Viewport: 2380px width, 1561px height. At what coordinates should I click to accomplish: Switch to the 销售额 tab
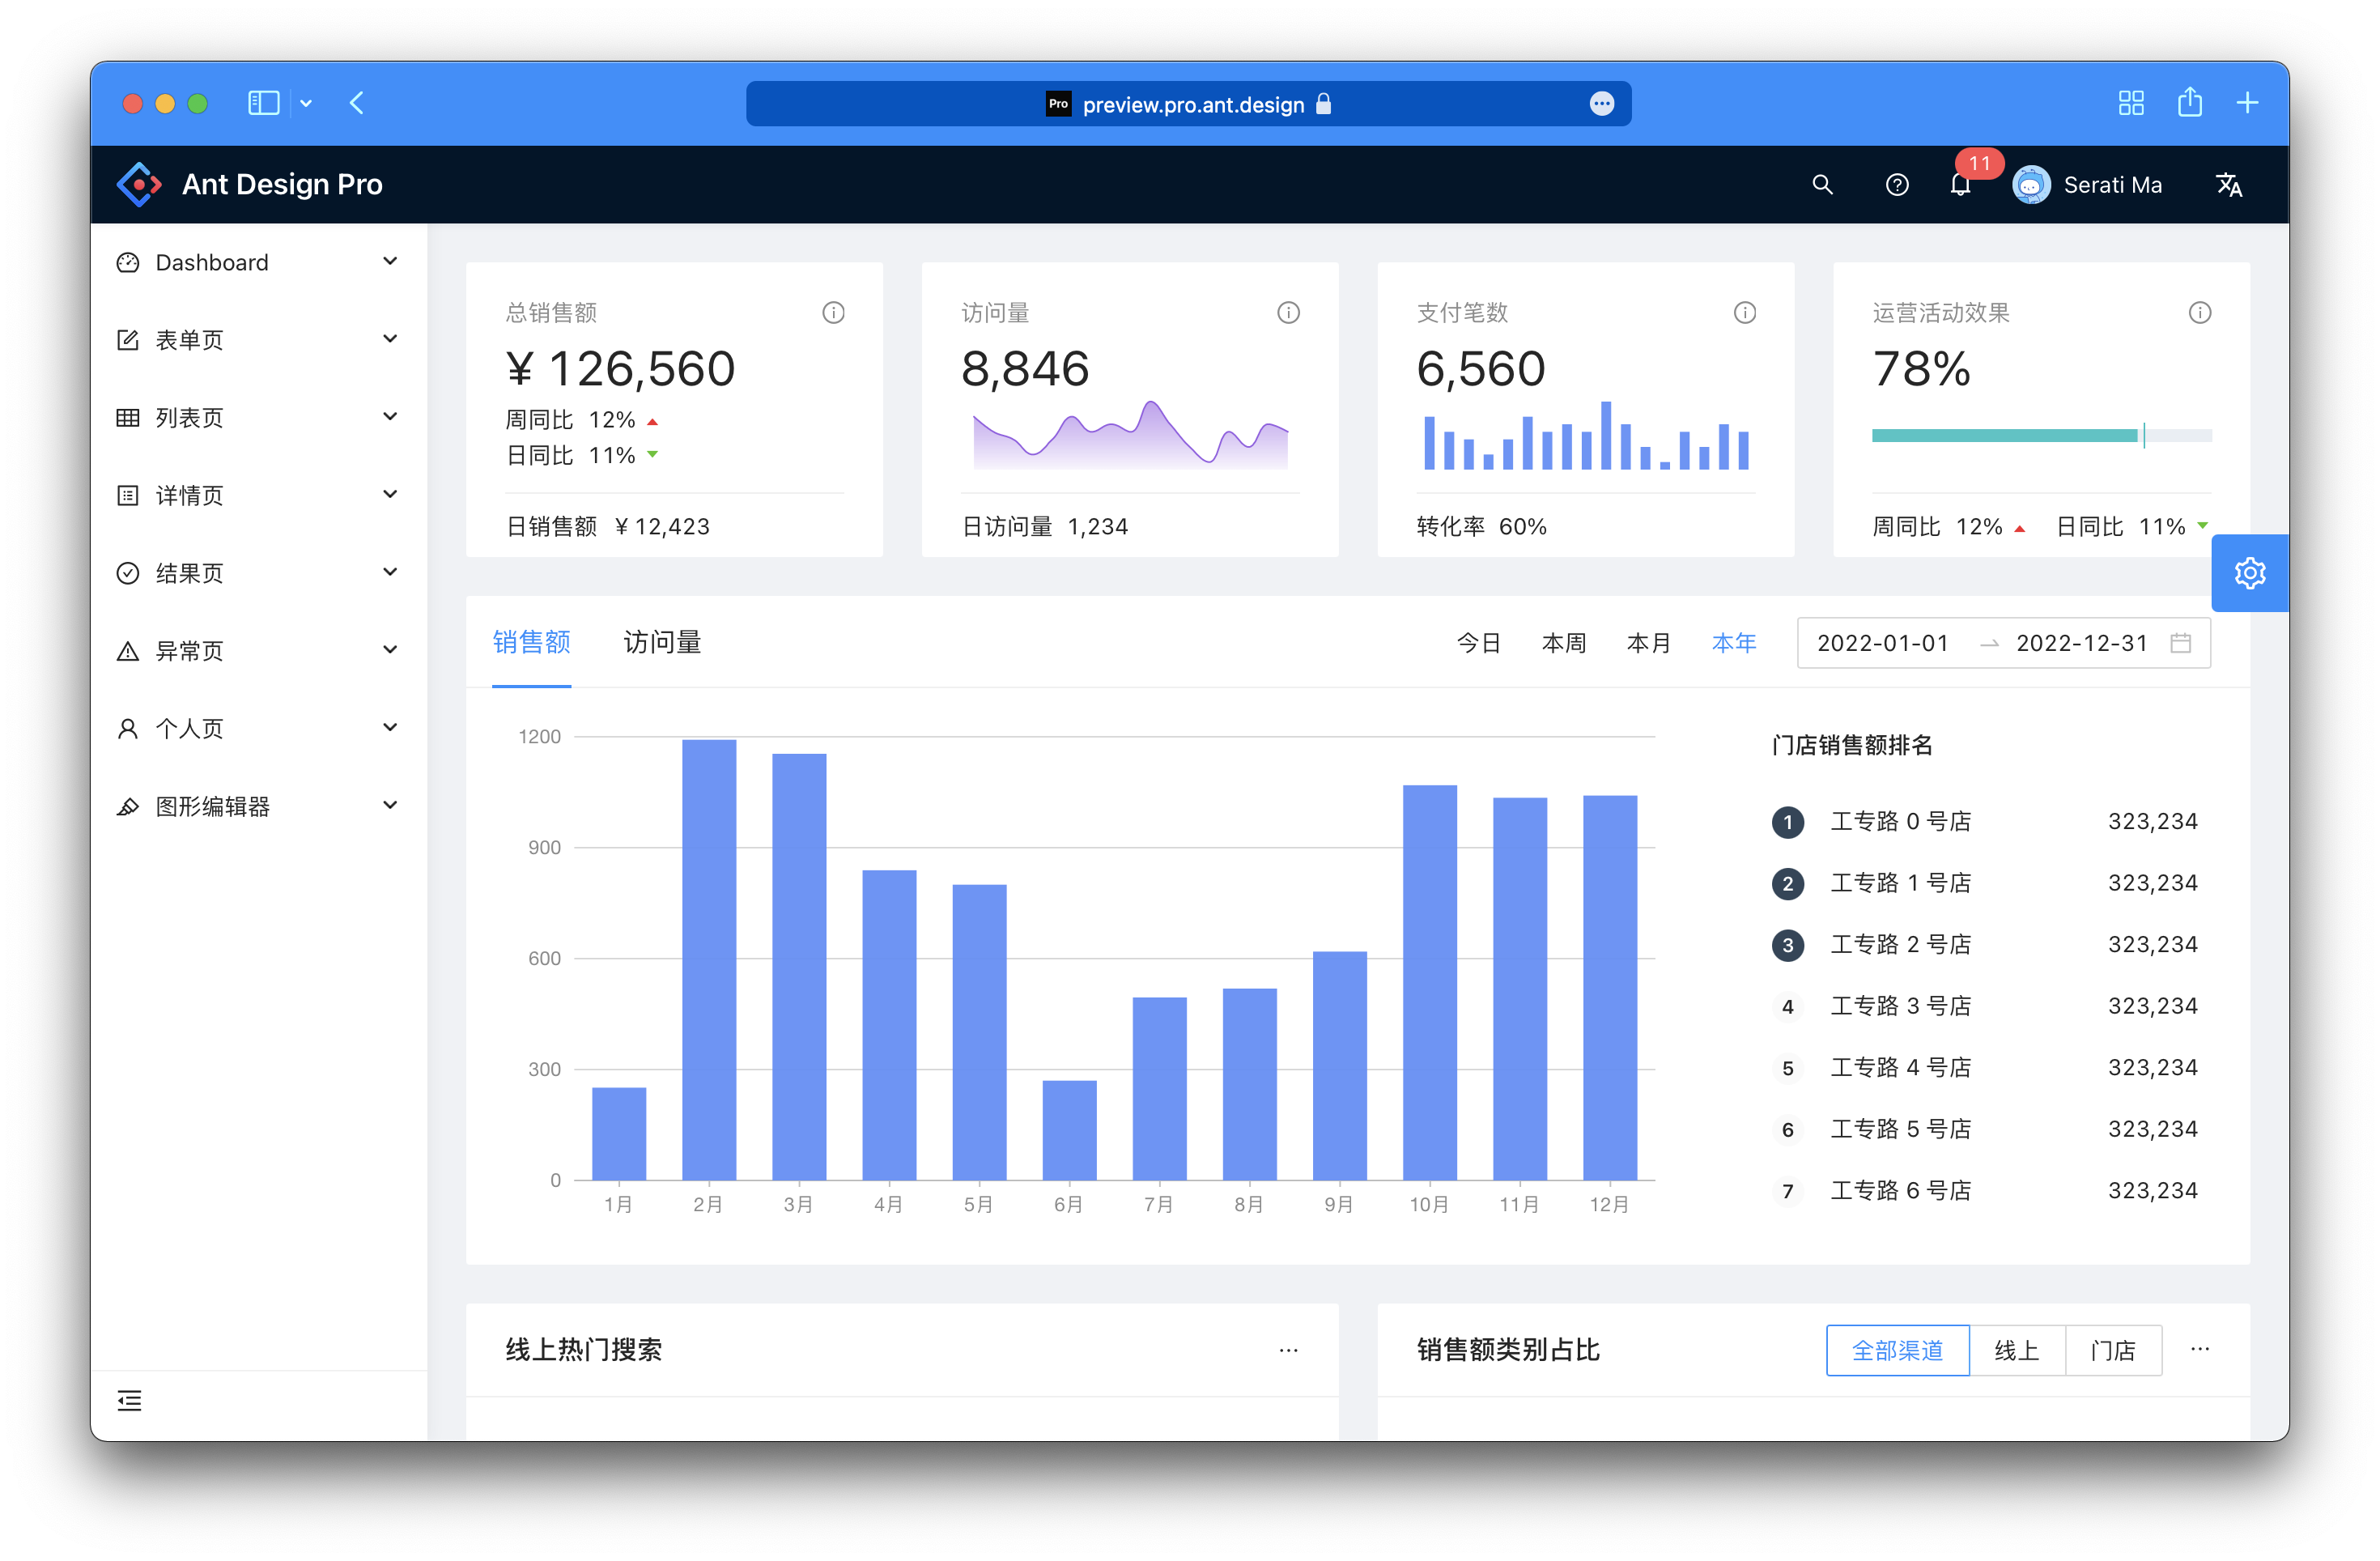(531, 642)
